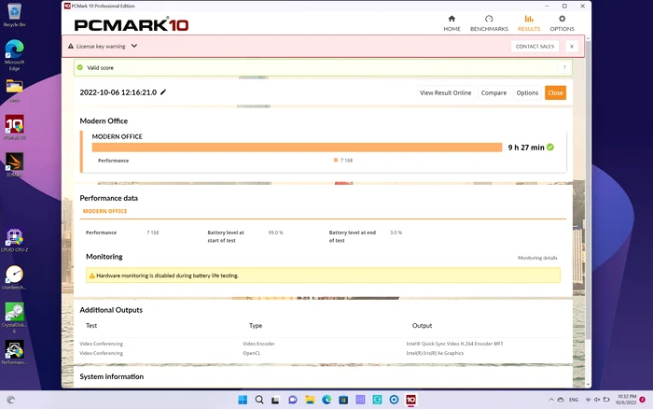Click the Video Encoder type cell
Viewport: 653px width, 409px height.
pyautogui.click(x=258, y=344)
